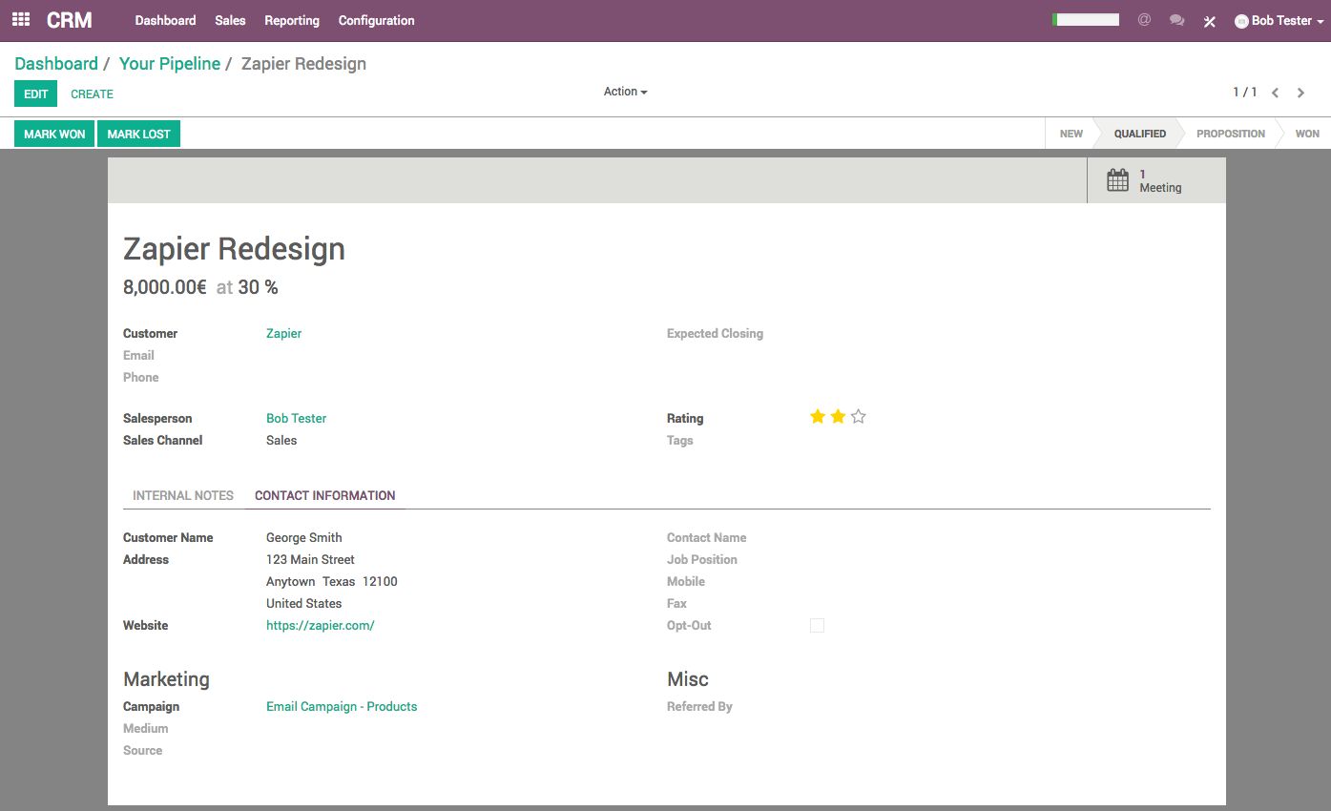This screenshot has width=1331, height=811.
Task: Open the Meeting calendar icon
Action: (1117, 180)
